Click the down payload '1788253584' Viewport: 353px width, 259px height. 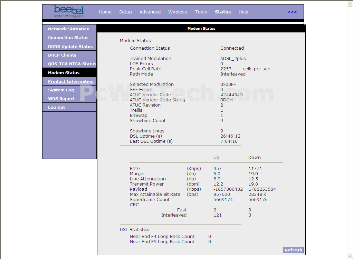[x=262, y=189]
